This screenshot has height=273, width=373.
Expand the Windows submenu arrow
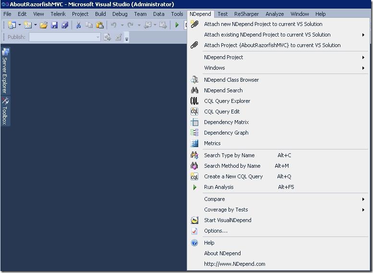click(x=363, y=68)
